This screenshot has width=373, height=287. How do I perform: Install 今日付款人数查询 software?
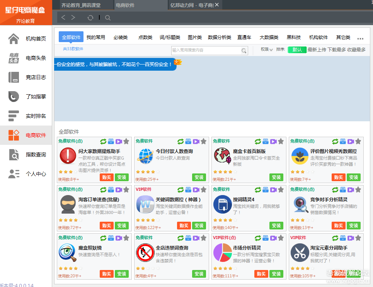(x=199, y=177)
